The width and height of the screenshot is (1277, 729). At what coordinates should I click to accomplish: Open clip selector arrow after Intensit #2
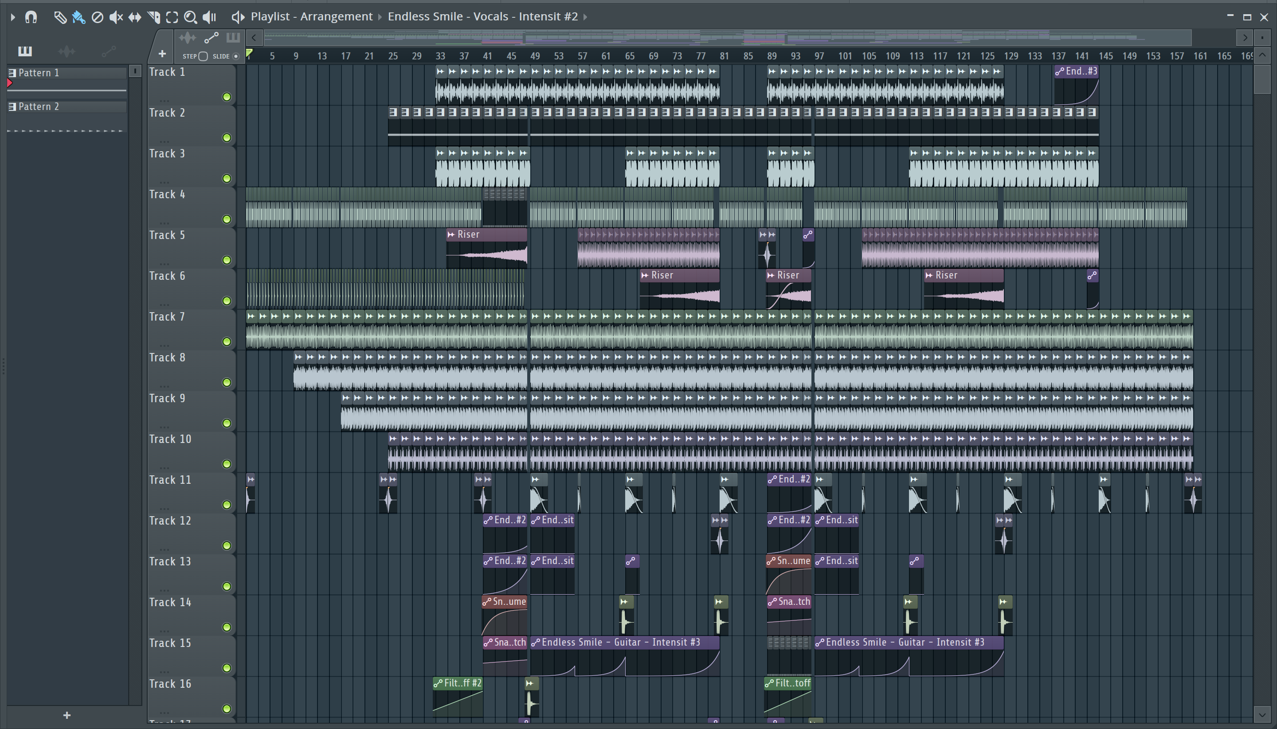585,17
